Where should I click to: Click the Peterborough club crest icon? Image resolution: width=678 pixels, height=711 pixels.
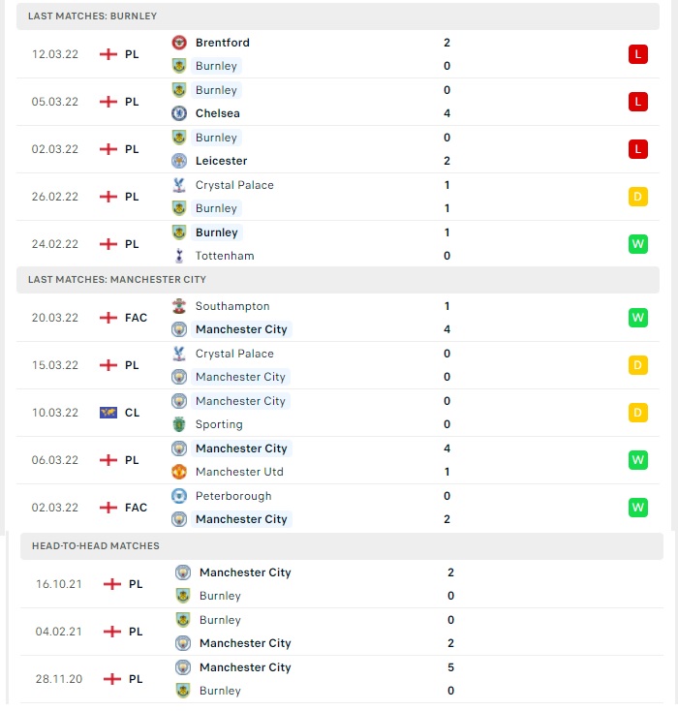point(179,496)
